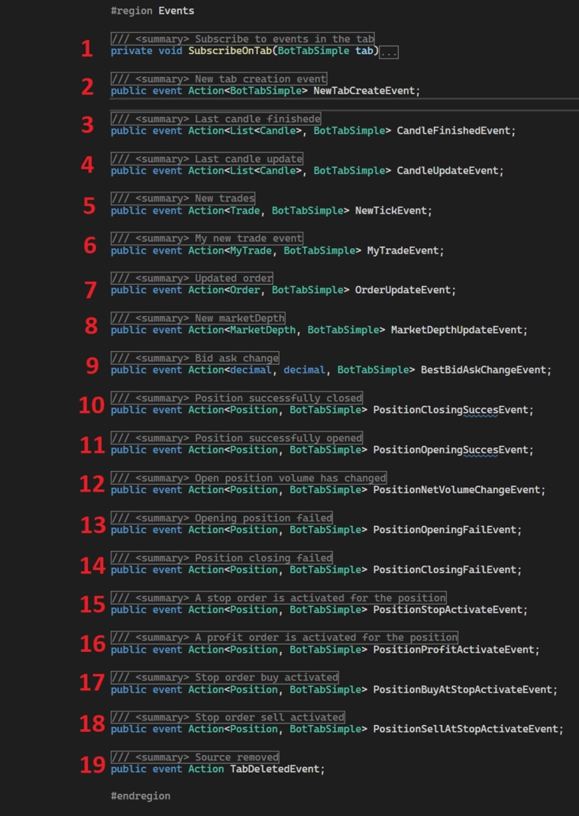579x816 pixels.
Task: Click the 'Updated order' summary comment
Action: tap(192, 279)
